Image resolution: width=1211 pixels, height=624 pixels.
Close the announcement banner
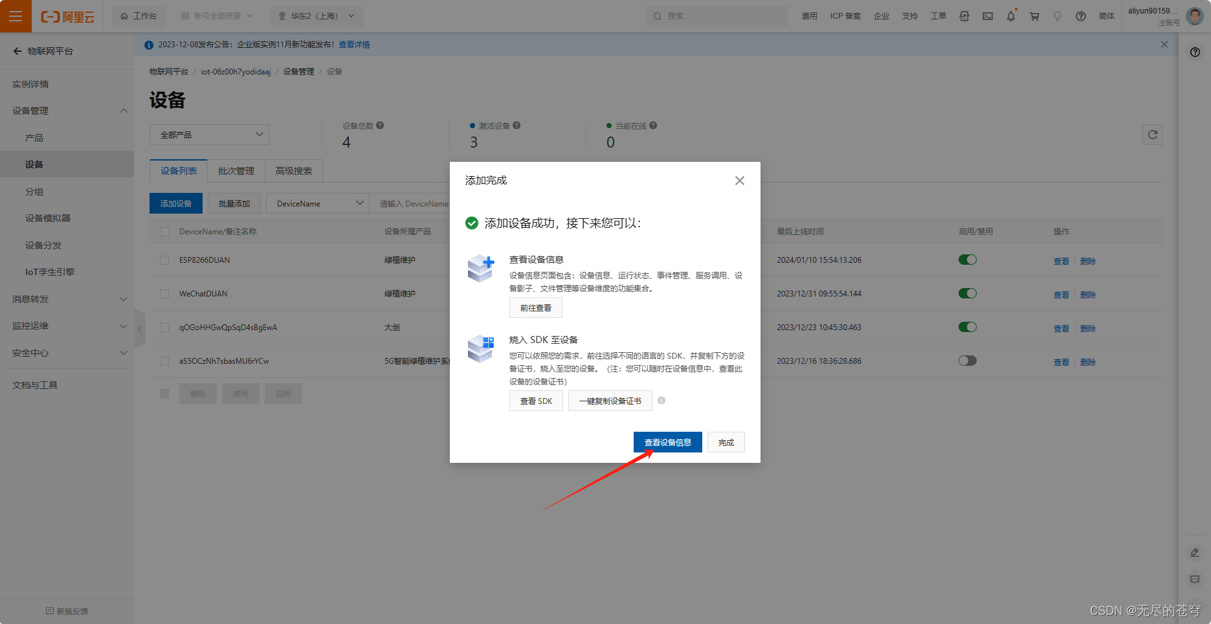click(x=1164, y=44)
